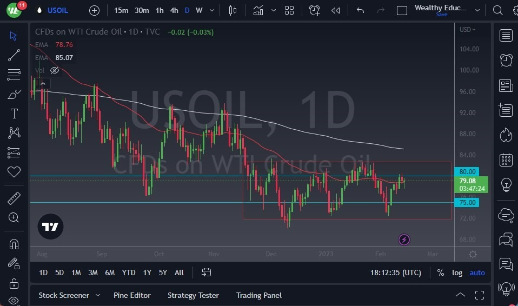
Task: Switch to the Pine Editor tab
Action: click(x=132, y=295)
